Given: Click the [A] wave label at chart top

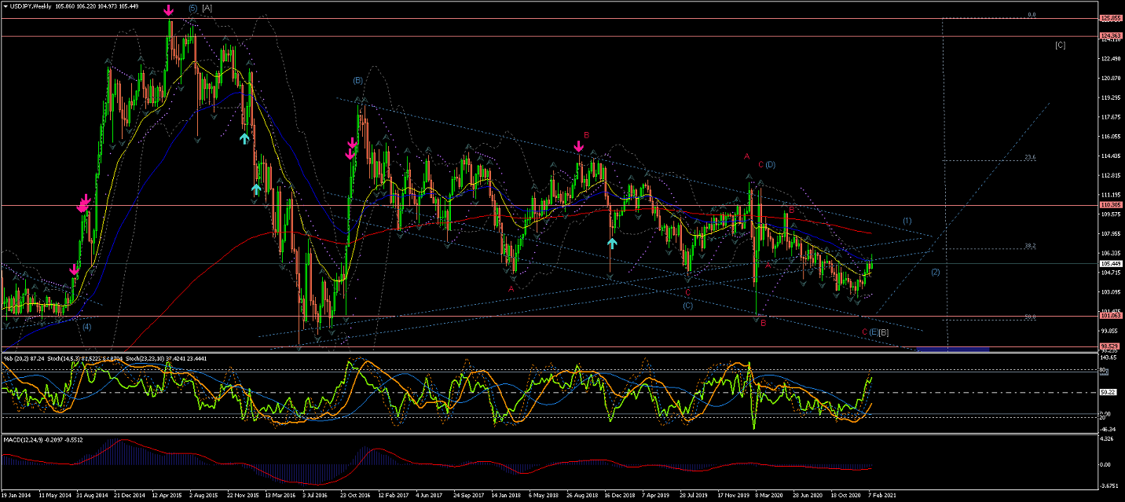Looking at the screenshot, I should click(x=207, y=8).
